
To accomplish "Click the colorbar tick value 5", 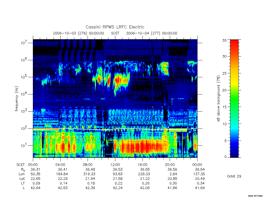I will click(226, 141).
